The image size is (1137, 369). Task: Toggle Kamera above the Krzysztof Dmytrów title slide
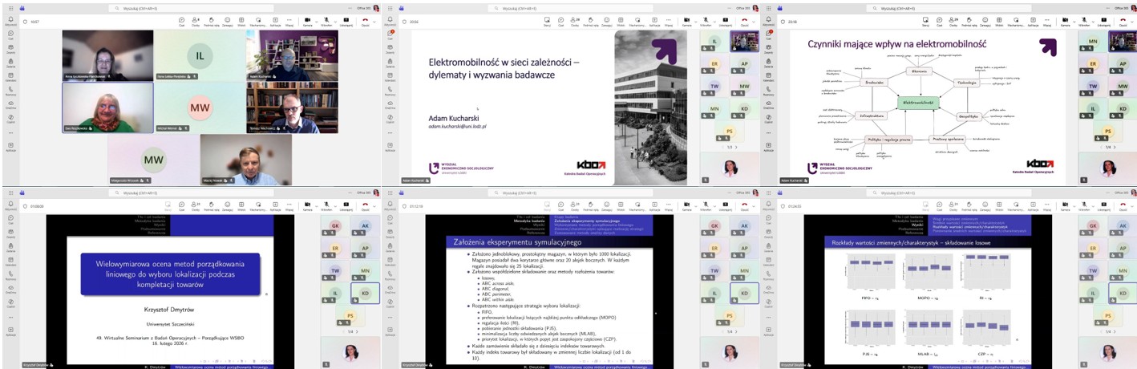click(306, 205)
